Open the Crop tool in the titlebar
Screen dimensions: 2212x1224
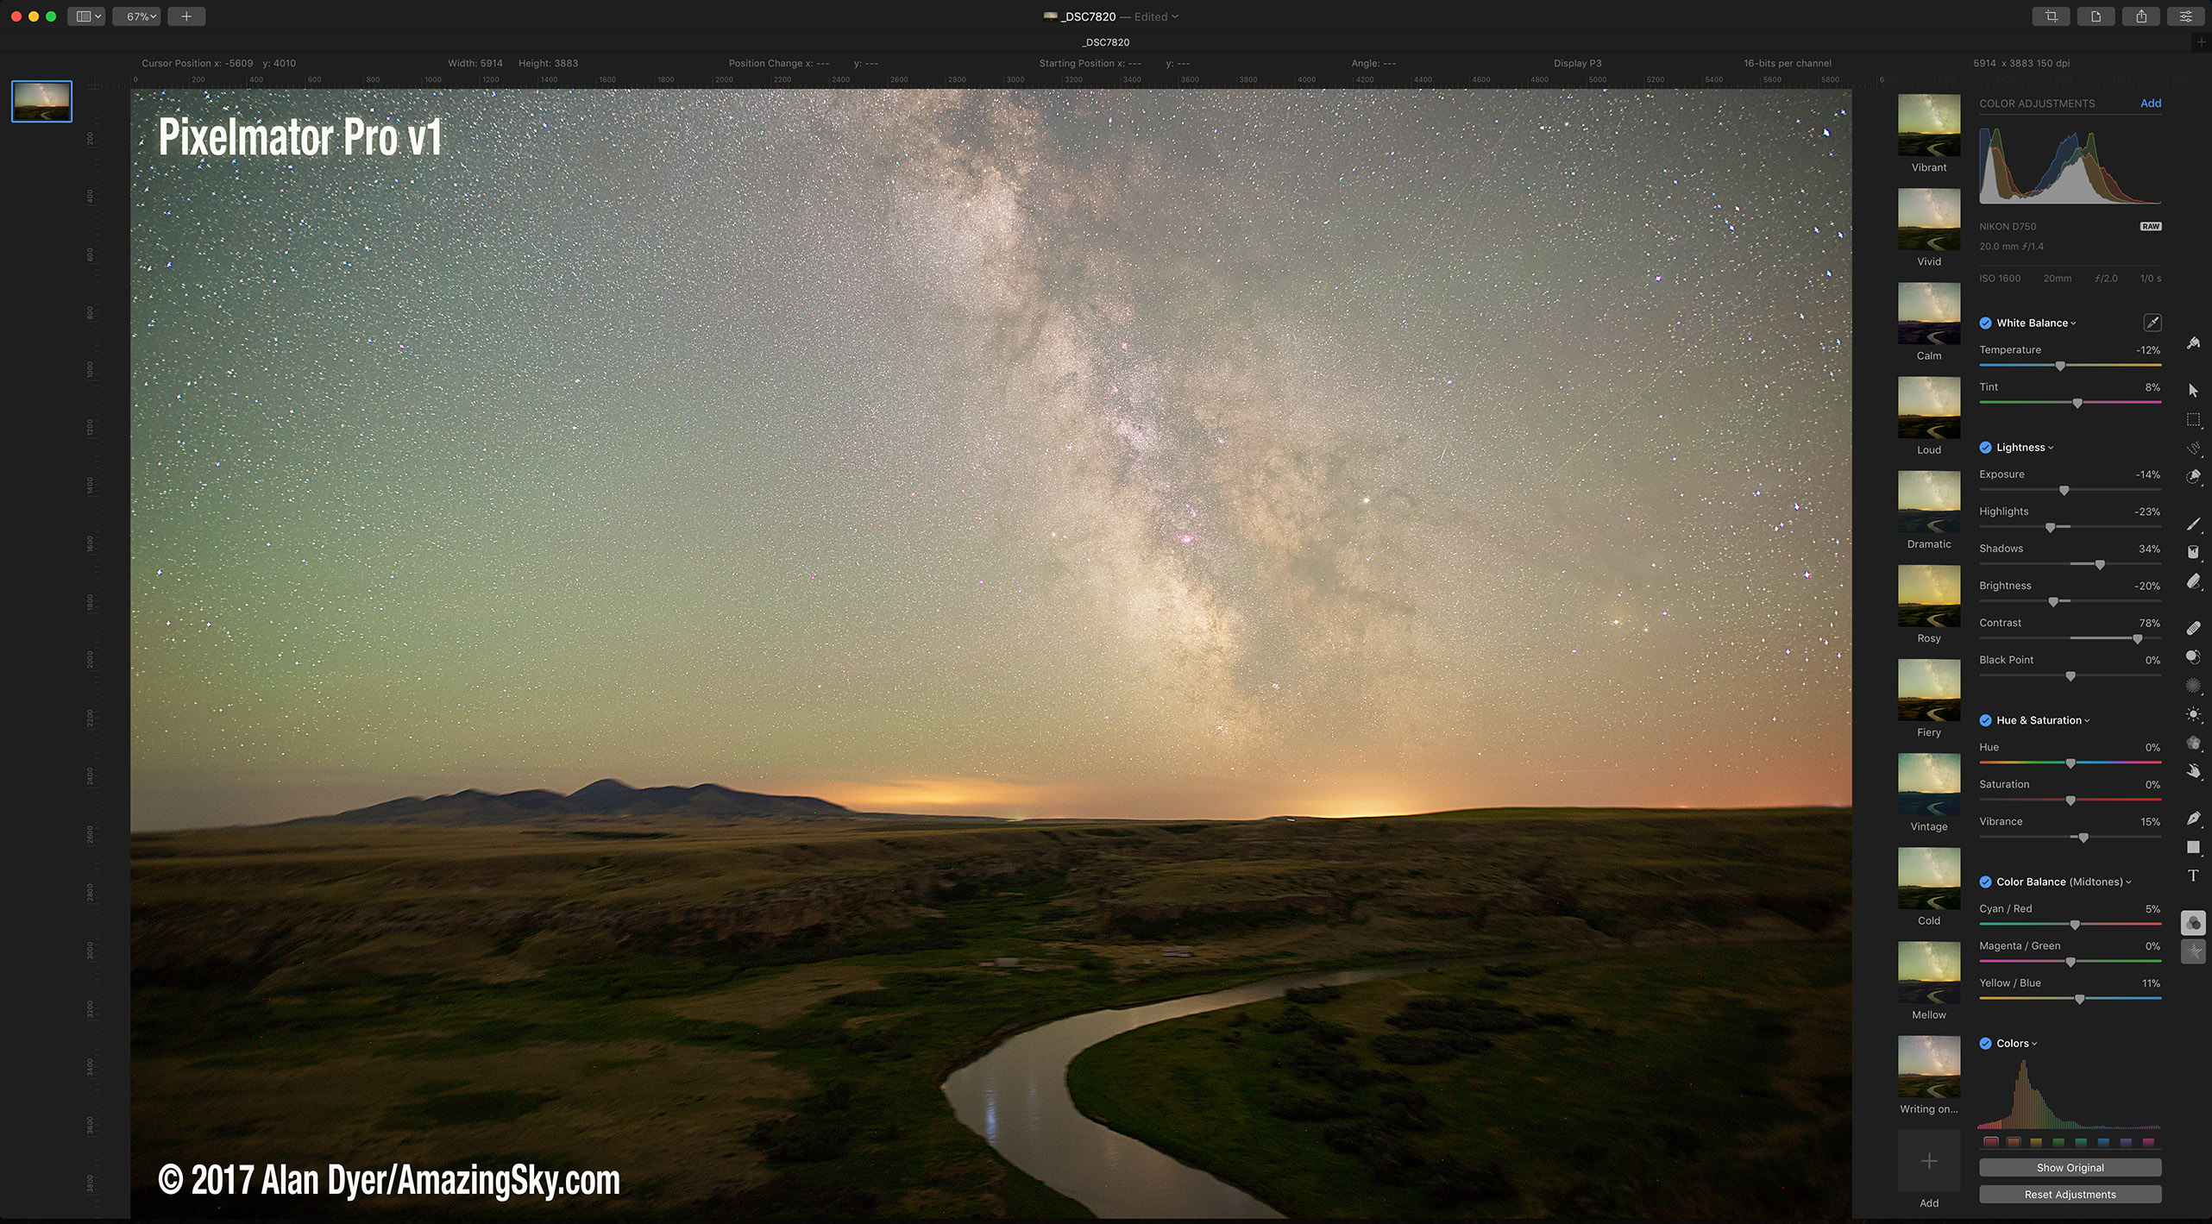[x=2051, y=16]
